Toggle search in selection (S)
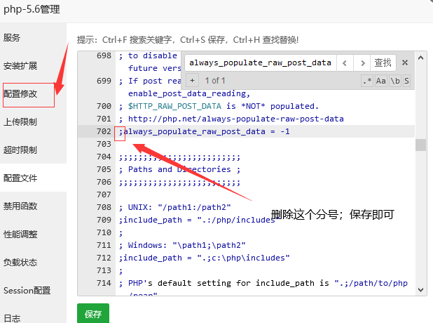The width and height of the screenshot is (433, 323). [x=406, y=81]
